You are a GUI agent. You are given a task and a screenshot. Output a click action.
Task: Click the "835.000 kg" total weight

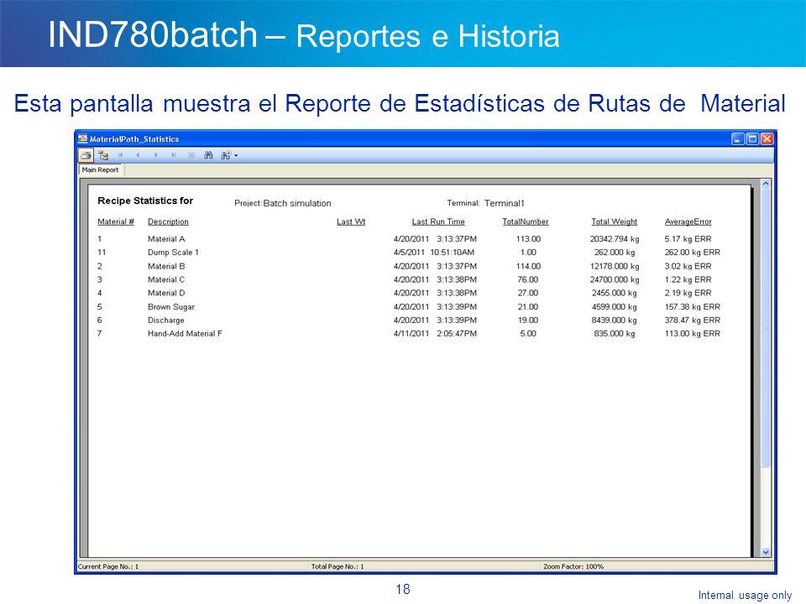point(615,334)
